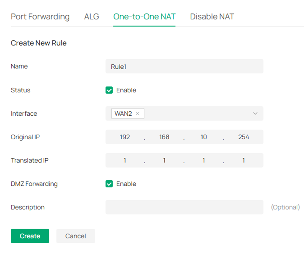Click the first Translated IP octet
Image resolution: width=304 pixels, height=254 pixels.
[x=125, y=160]
